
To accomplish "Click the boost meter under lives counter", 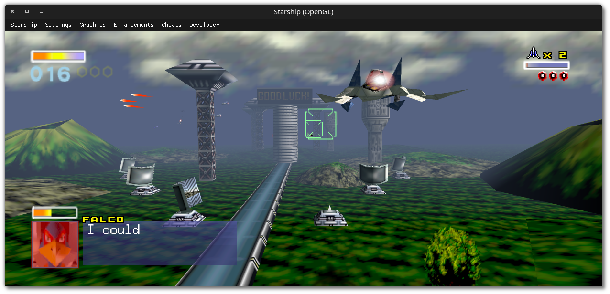I will pyautogui.click(x=547, y=65).
